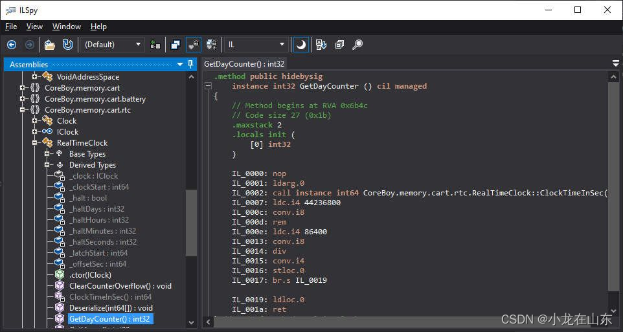623x332 pixels.
Task: Select the _latchStart : int64 field
Action: (98, 253)
